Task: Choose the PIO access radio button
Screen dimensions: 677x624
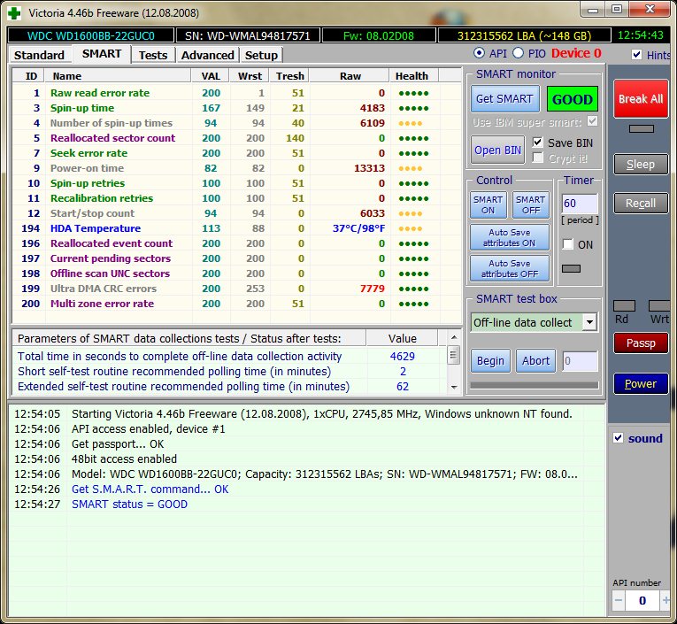Action: point(518,53)
